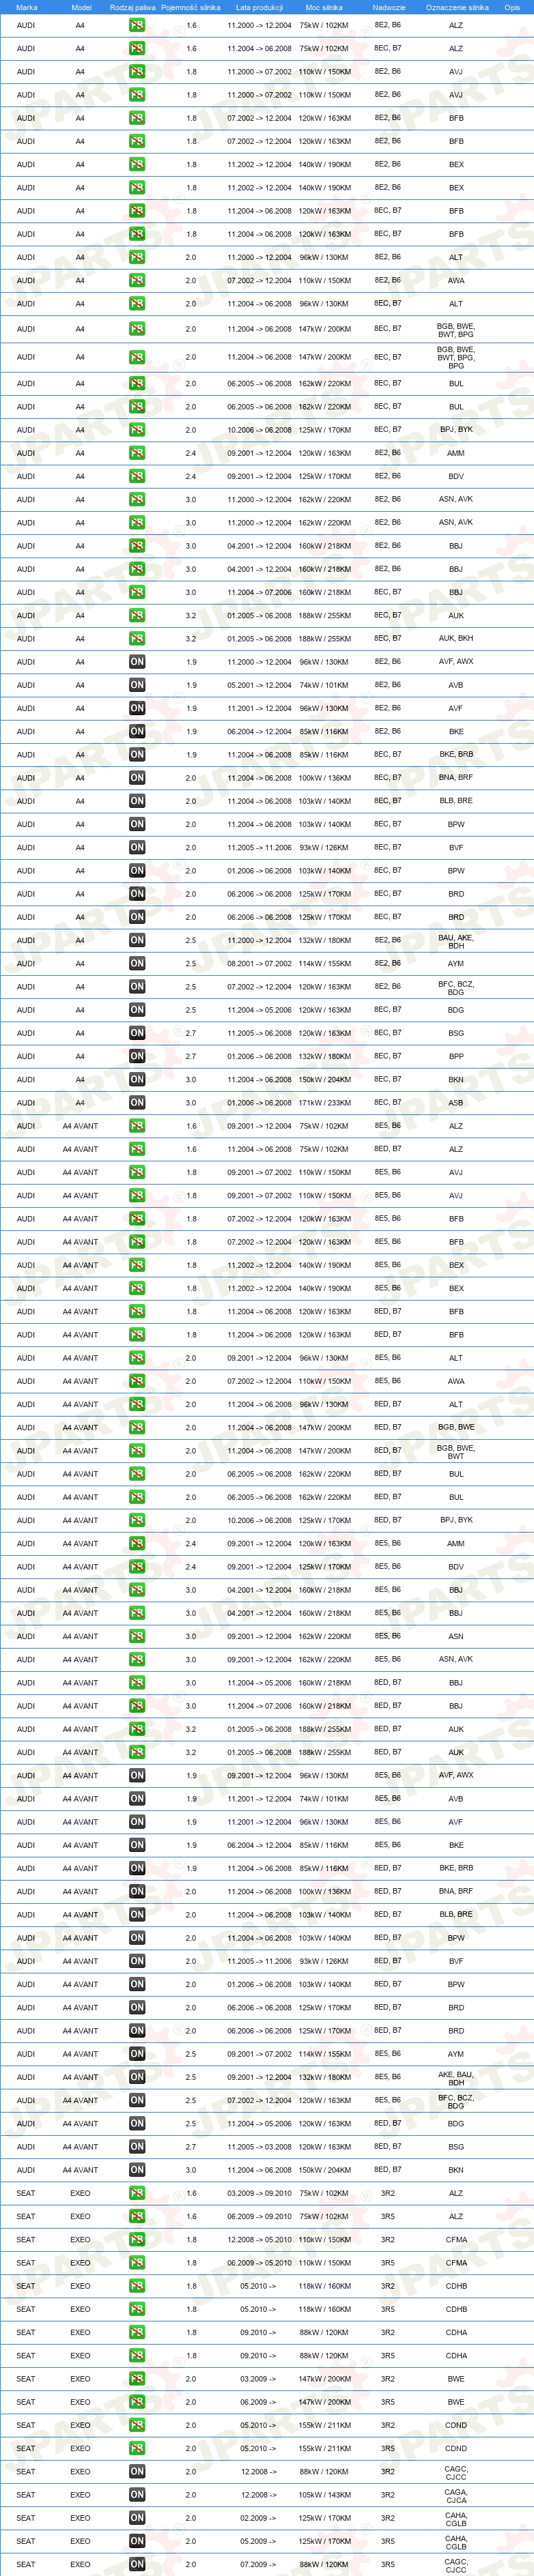Select the Pojemność silnika column header
The image size is (534, 2576).
191,7
